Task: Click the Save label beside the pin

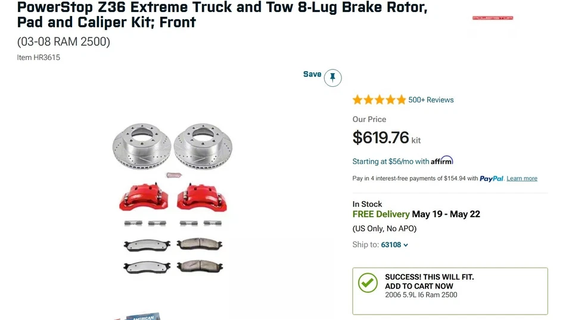Action: point(312,74)
